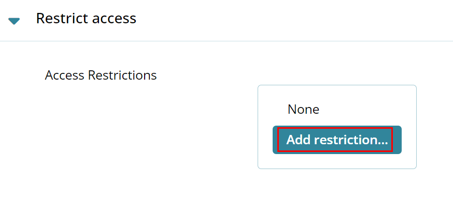Open the Add restriction dialog
The image size is (453, 213).
(337, 140)
